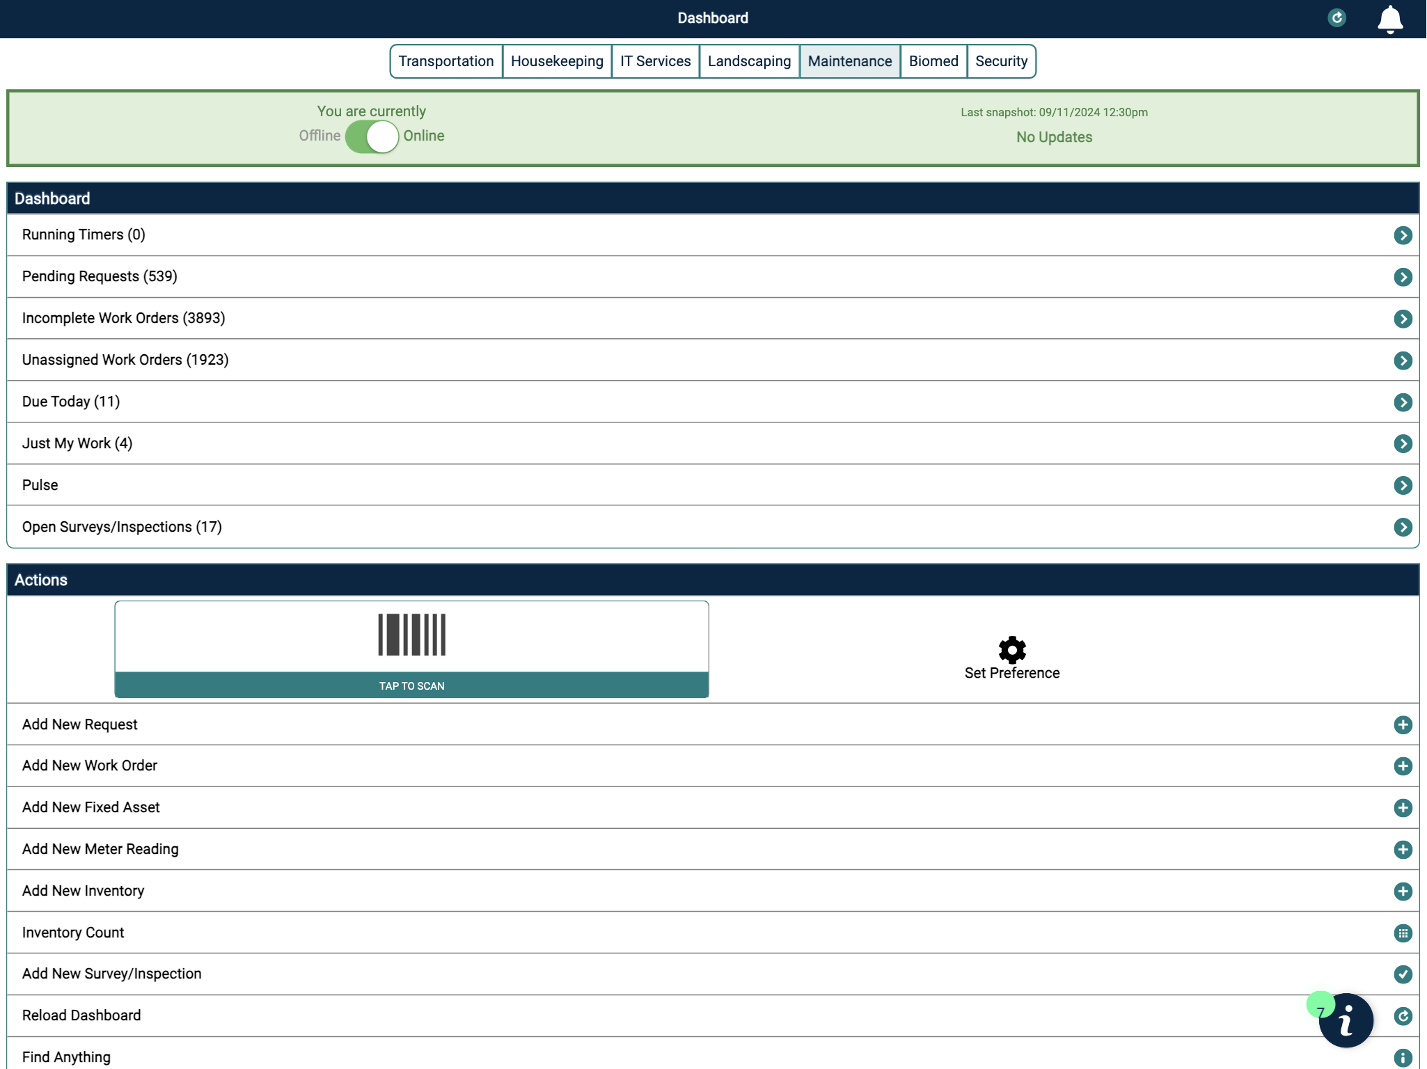Click checkmark icon for Add New Survey/Inspection
Image resolution: width=1427 pixels, height=1069 pixels.
[x=1403, y=974]
